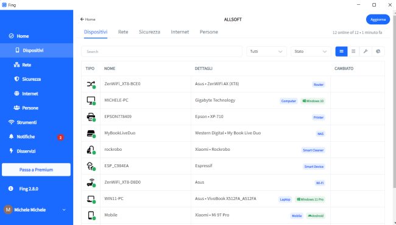Viewport: 396px width, 225px height.
Task: Click the vacuum cleaner icon for rockrobo
Action: tap(91, 150)
